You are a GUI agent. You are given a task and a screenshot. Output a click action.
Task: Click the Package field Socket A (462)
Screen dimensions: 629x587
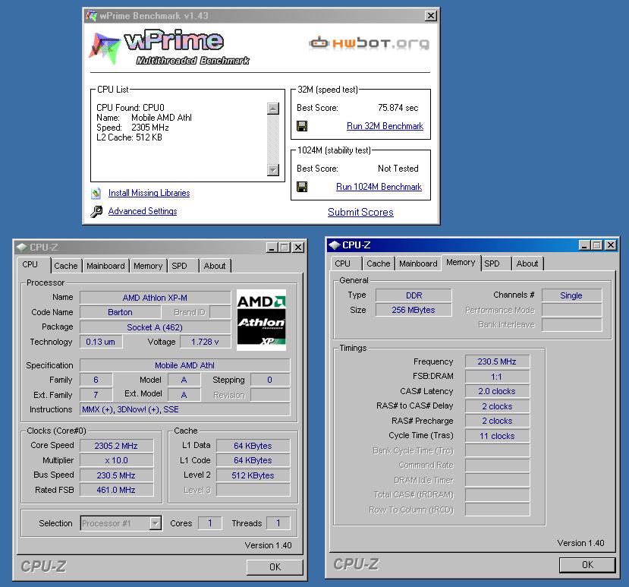pyautogui.click(x=155, y=327)
